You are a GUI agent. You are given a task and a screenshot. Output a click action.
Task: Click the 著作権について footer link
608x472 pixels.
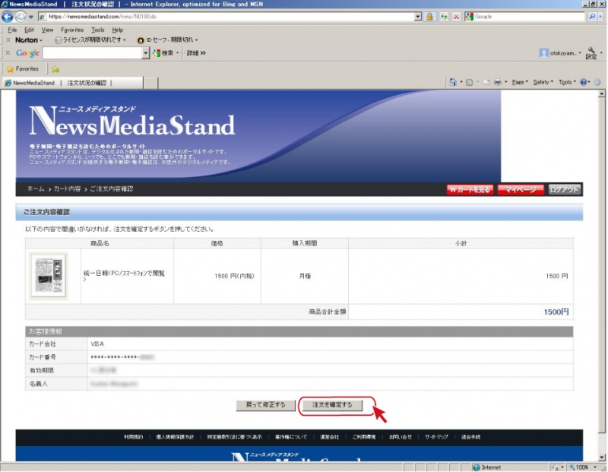pos(291,437)
